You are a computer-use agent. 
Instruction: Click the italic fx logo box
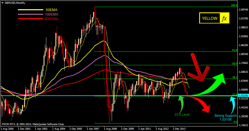[x=224, y=18]
